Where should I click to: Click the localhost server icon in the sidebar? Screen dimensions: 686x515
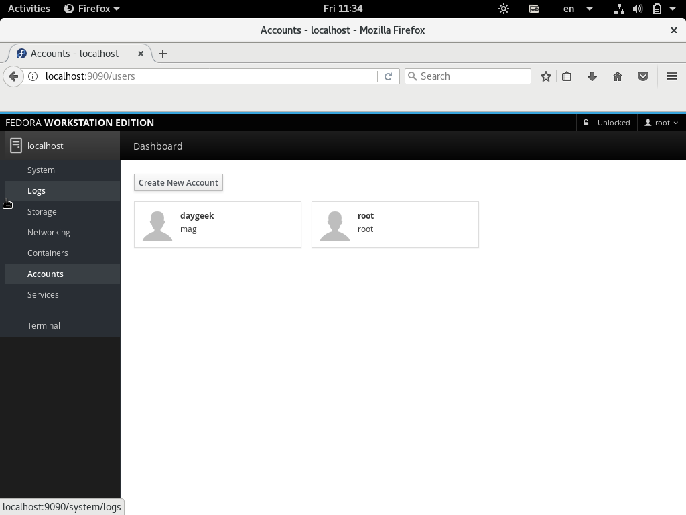(x=16, y=146)
